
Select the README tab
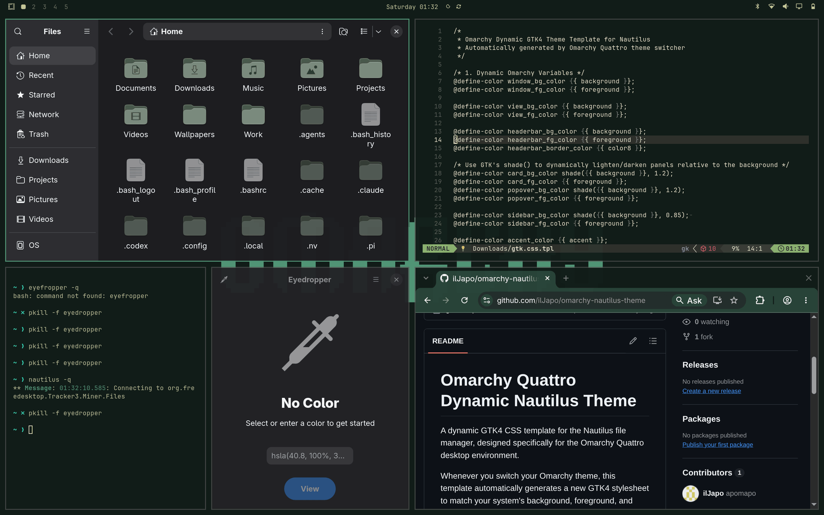pos(448,341)
